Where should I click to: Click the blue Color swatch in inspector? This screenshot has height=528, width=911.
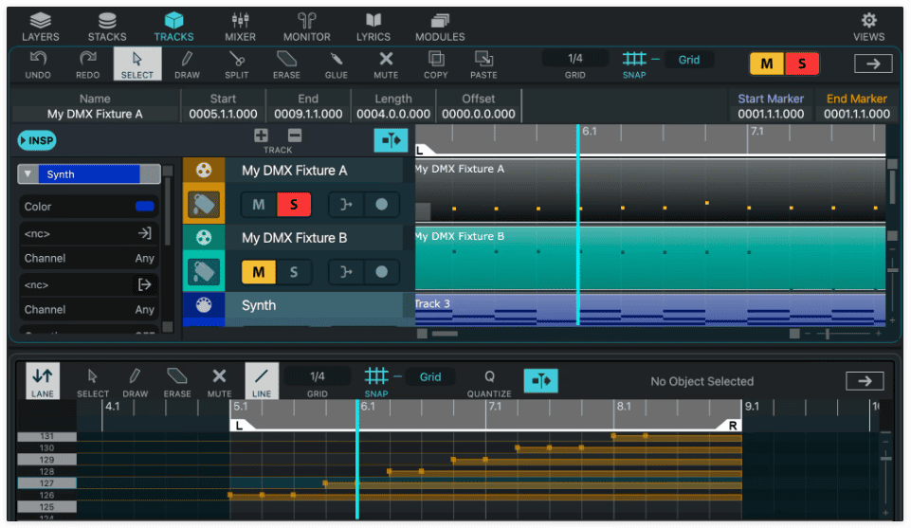click(145, 207)
